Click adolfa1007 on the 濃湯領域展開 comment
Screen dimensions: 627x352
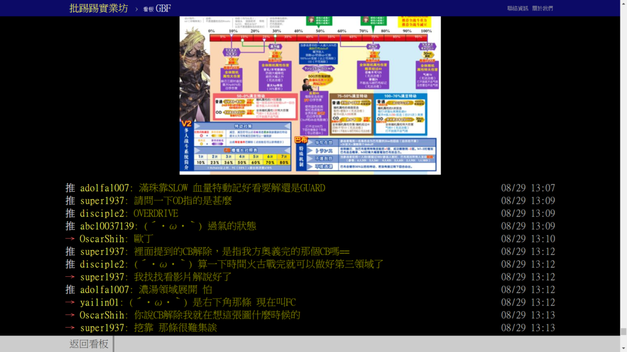click(x=104, y=290)
